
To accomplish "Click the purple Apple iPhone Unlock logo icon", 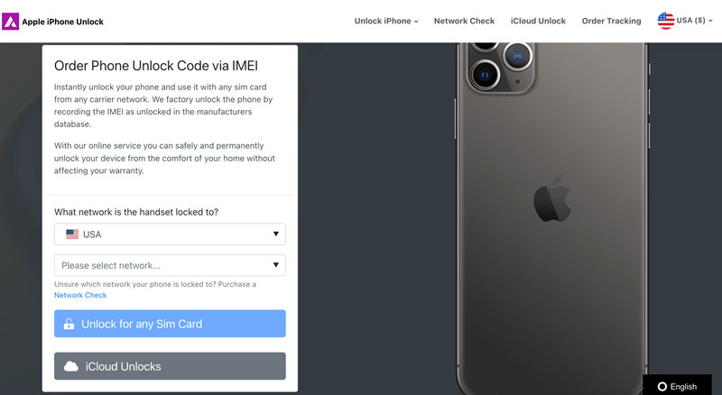I will (10, 21).
